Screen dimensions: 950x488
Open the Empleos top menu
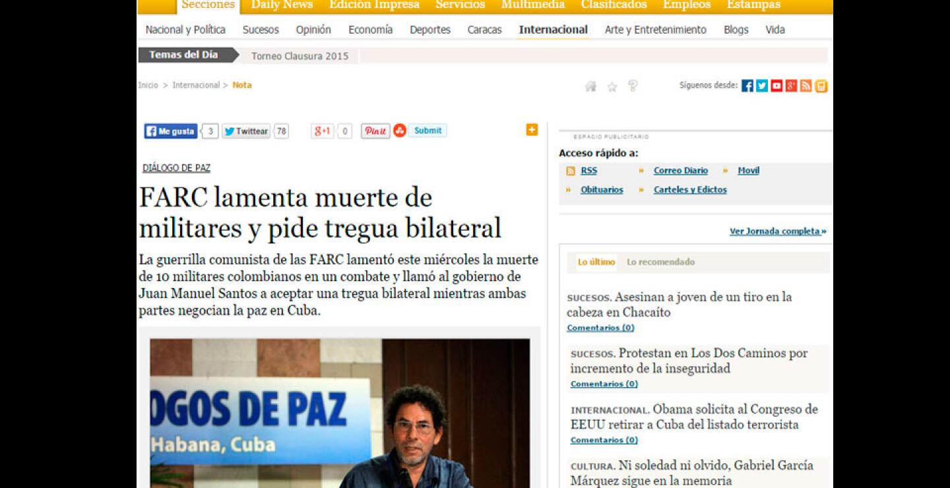pos(687,5)
